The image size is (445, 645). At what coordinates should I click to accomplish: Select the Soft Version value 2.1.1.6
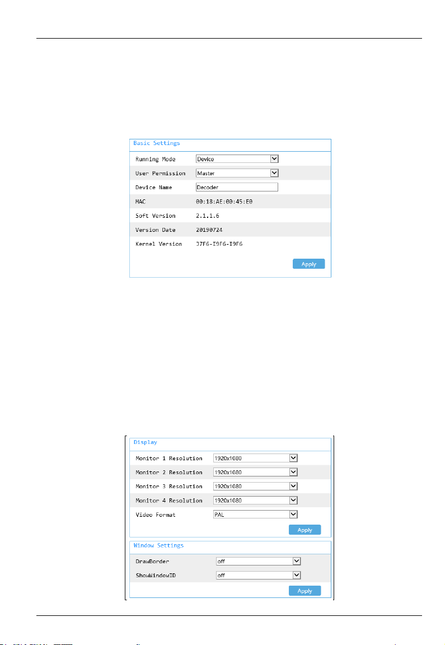207,216
